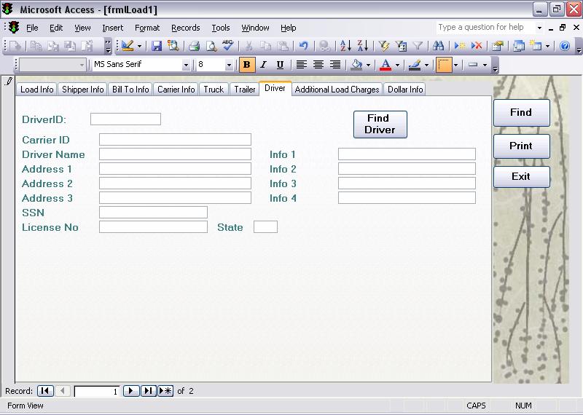Toggle Italic formatting button
This screenshot has width=583, height=415.
(263, 65)
